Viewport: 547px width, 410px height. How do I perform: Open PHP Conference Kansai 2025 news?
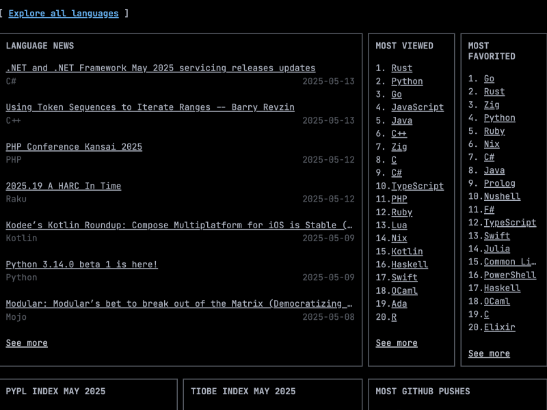74,146
